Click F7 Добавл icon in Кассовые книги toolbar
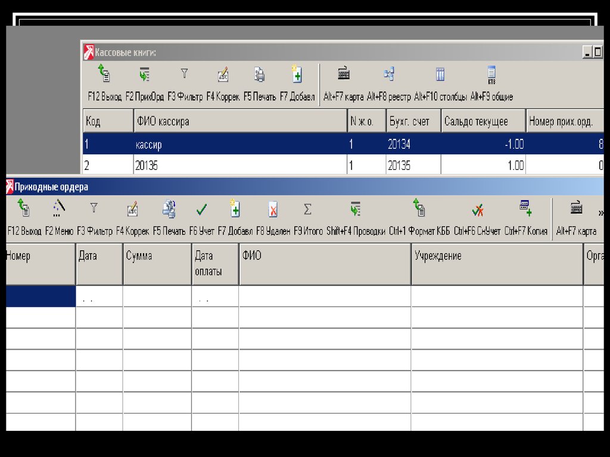The height and width of the screenshot is (457, 610). point(297,75)
